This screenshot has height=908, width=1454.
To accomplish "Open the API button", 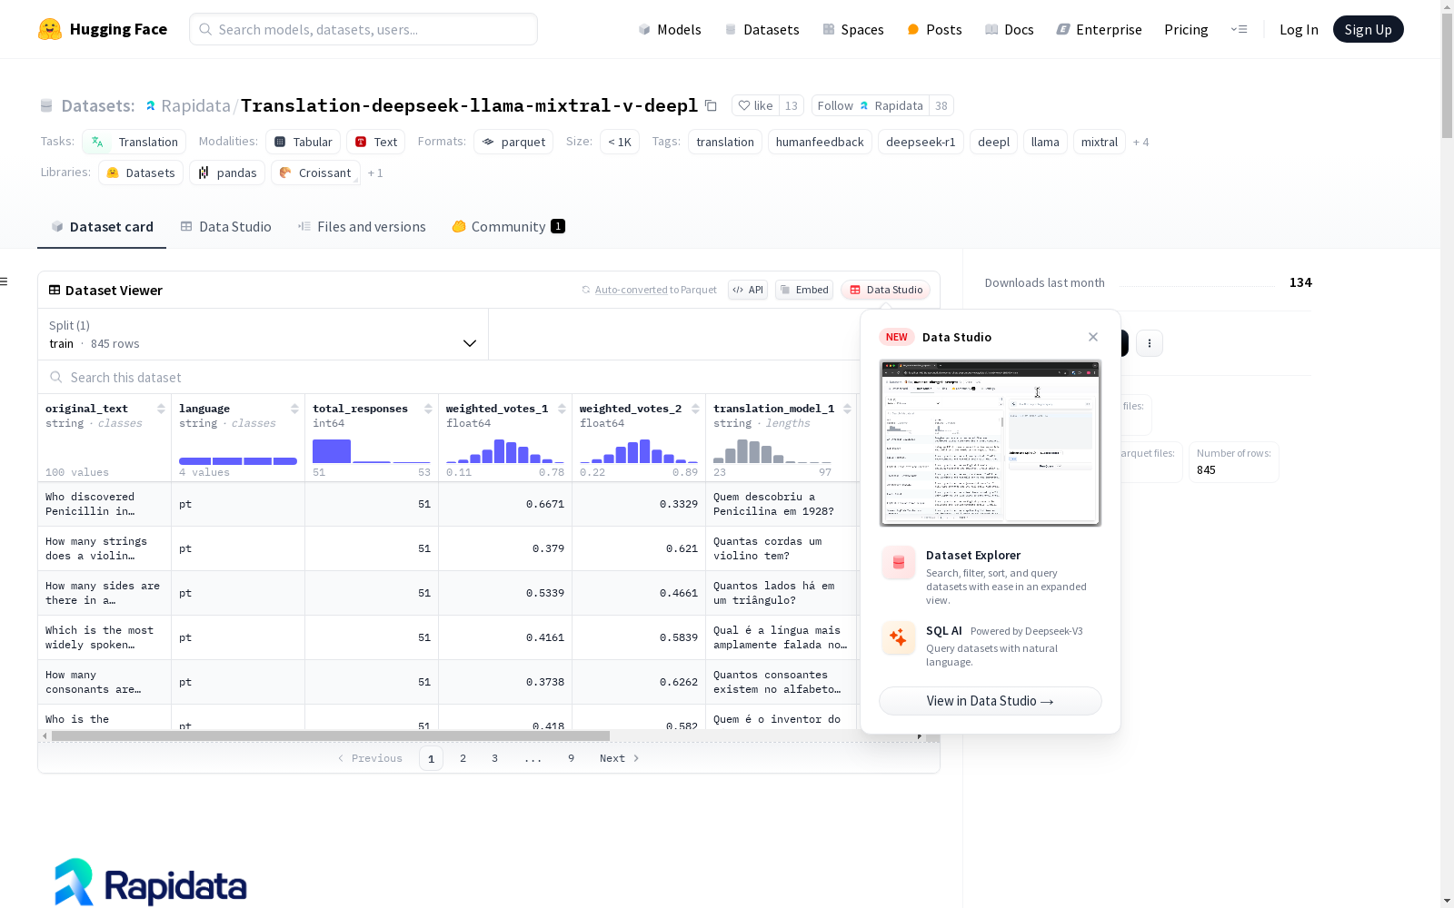I will coord(748,290).
